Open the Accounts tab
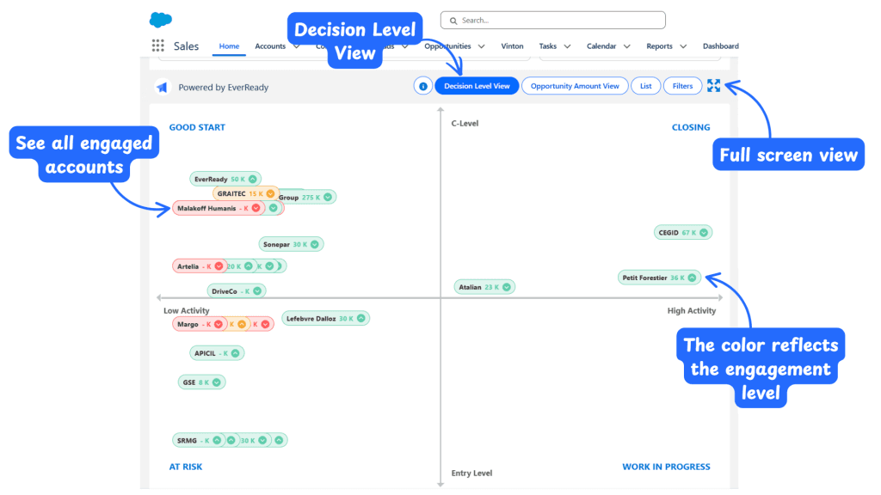This screenshot has height=495, width=881. pos(270,46)
